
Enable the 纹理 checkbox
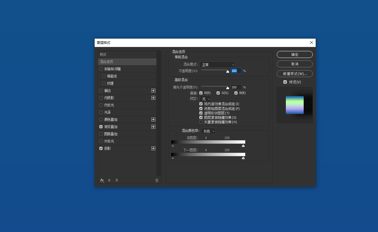click(x=104, y=83)
